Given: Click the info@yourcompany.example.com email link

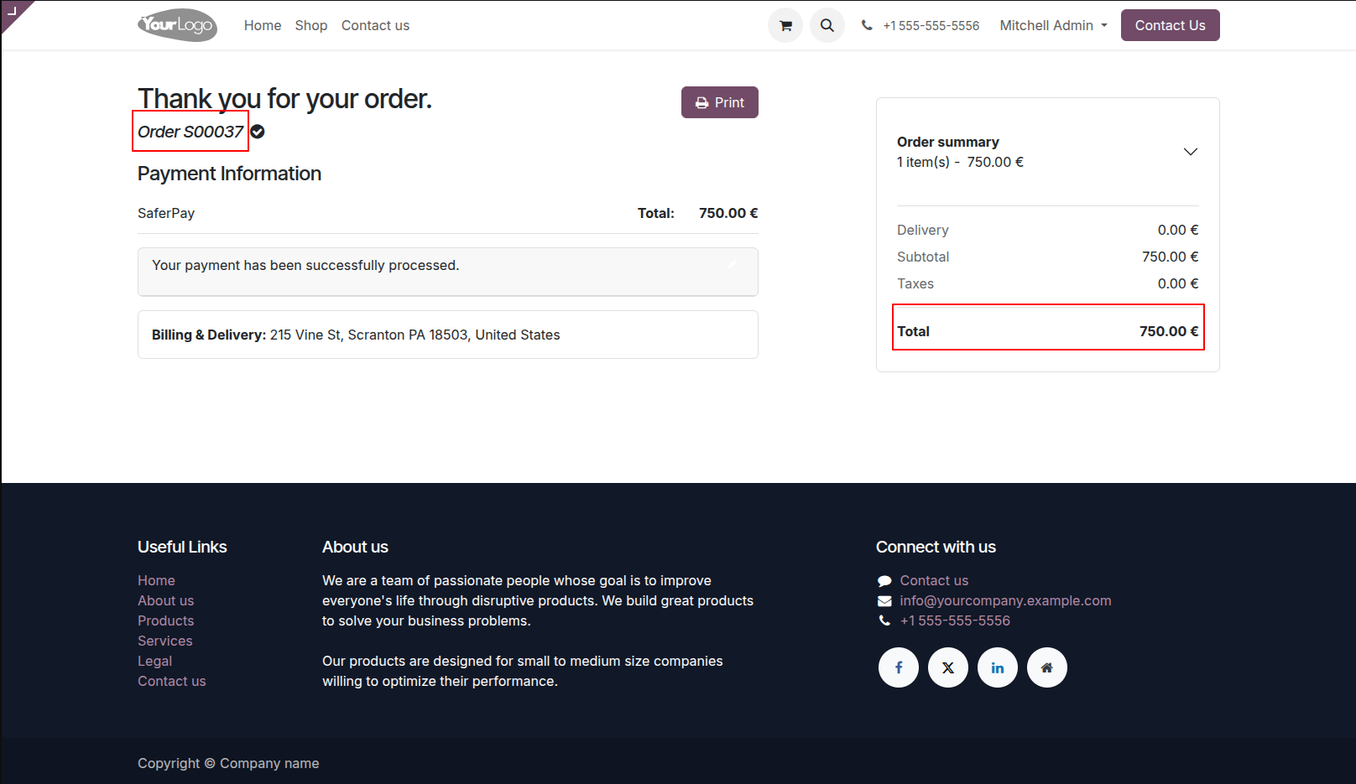Looking at the screenshot, I should pyautogui.click(x=1005, y=600).
